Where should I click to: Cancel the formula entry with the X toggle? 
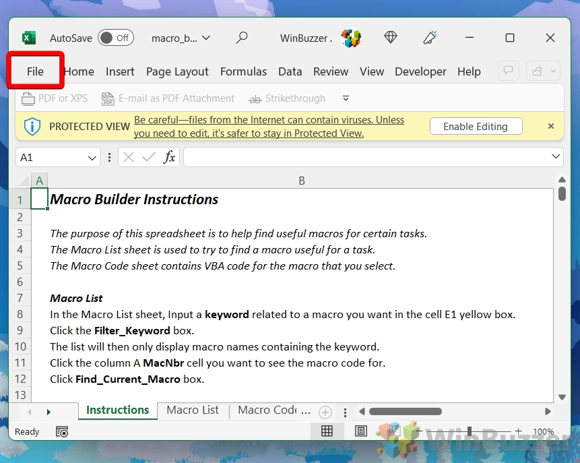point(128,157)
